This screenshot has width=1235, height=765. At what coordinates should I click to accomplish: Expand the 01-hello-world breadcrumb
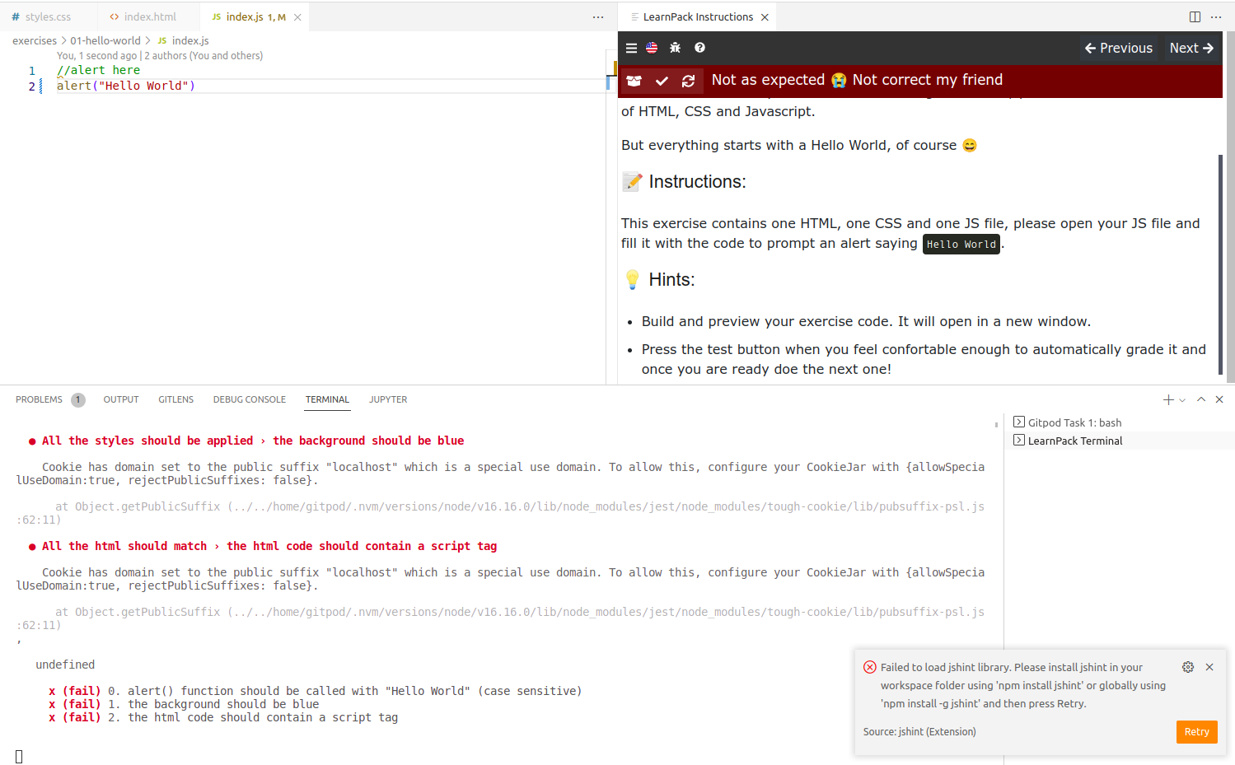[x=105, y=40]
